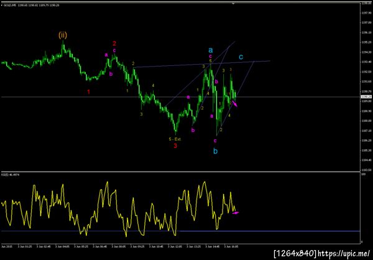This screenshot has width=373, height=260.
Task: Select the chart shift triangle marker at top
Action: pos(233,4)
